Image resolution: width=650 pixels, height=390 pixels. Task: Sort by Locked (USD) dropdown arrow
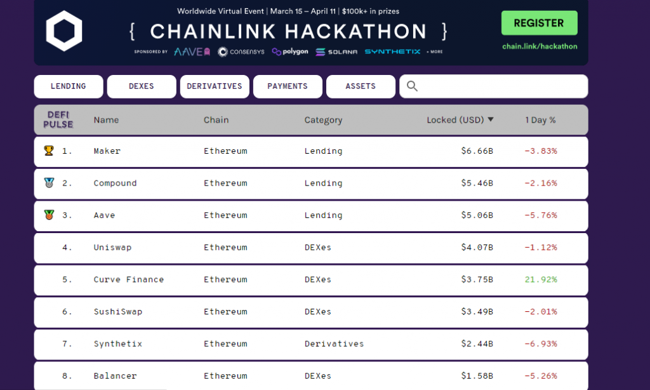coord(490,119)
